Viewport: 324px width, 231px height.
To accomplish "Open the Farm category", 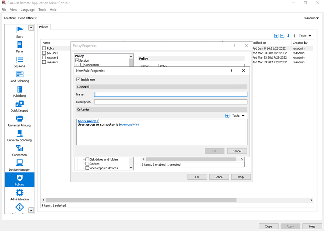I will pyautogui.click(x=19, y=47).
